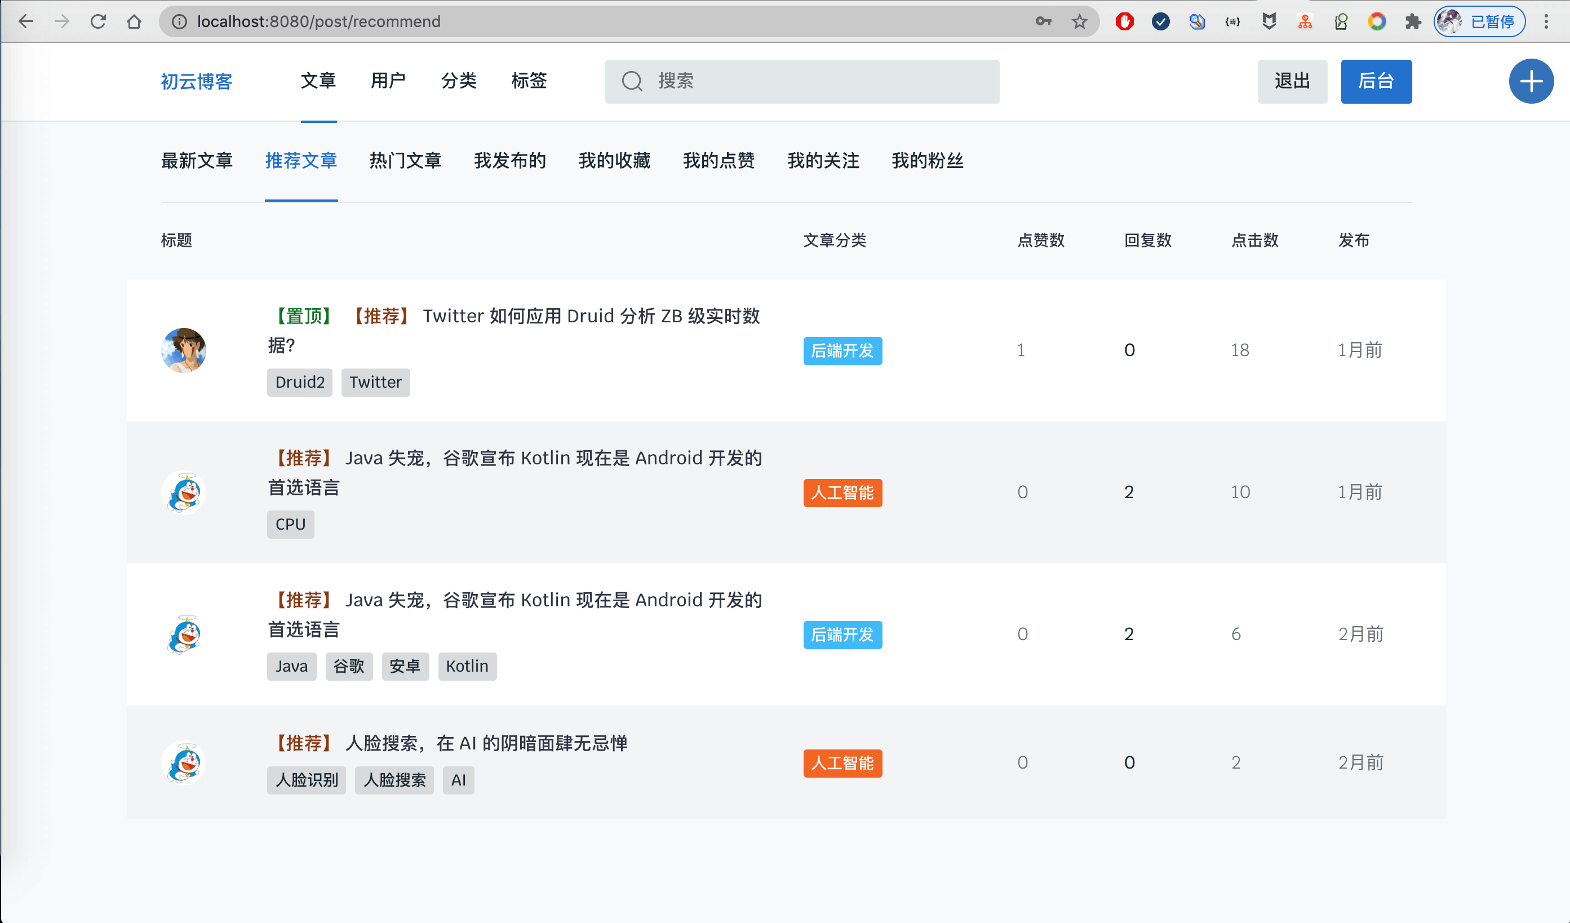Click the 文章 menu item
This screenshot has height=923, width=1570.
click(x=317, y=80)
